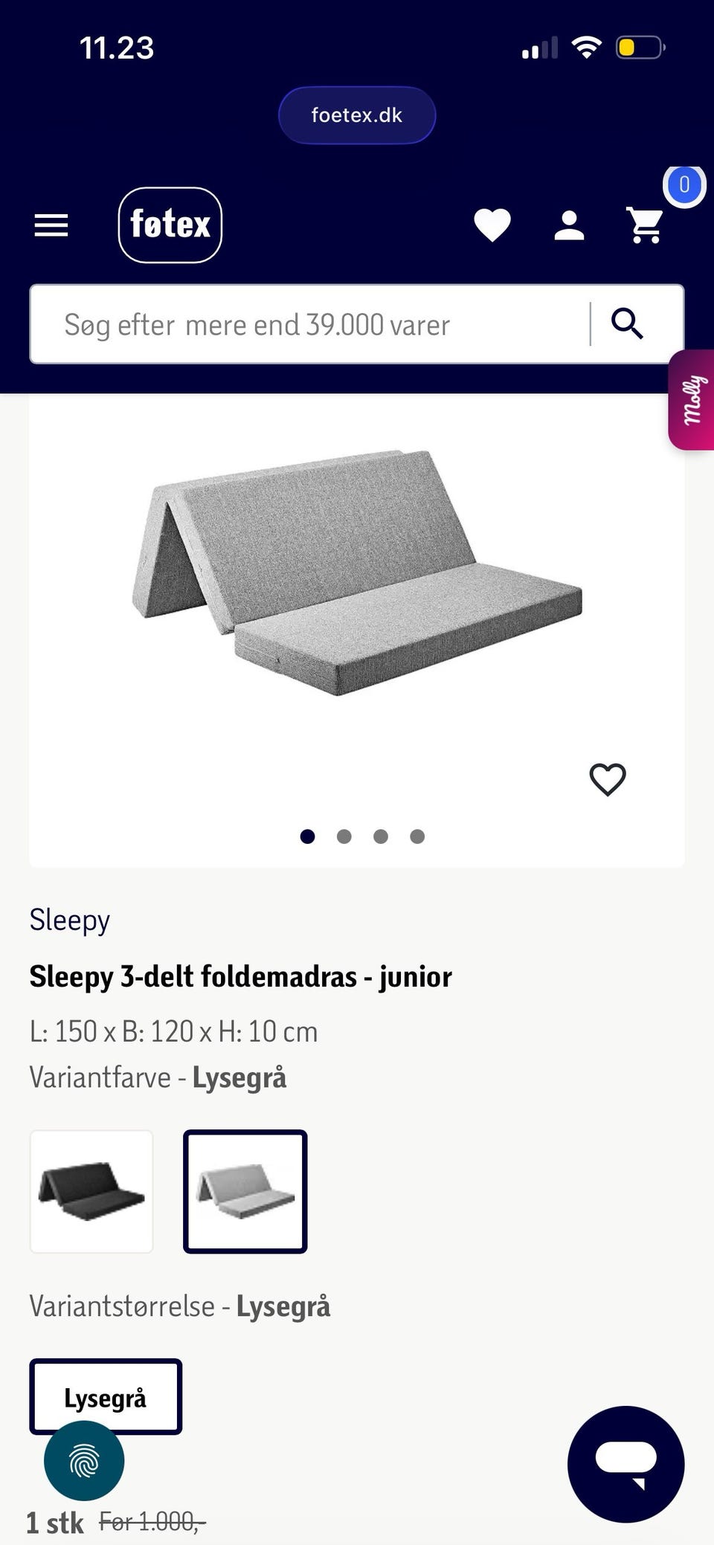The width and height of the screenshot is (714, 1545).
Task: Go to second product image dot
Action: pyautogui.click(x=344, y=836)
